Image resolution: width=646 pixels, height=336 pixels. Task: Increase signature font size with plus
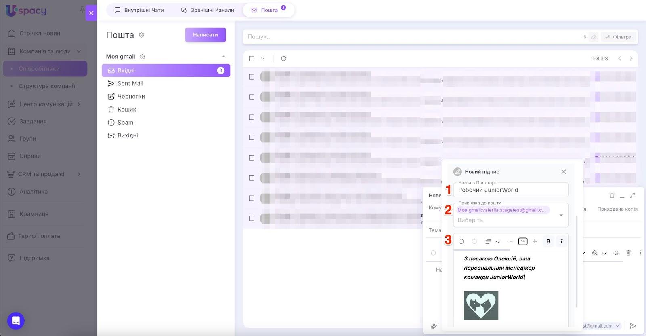tap(535, 241)
